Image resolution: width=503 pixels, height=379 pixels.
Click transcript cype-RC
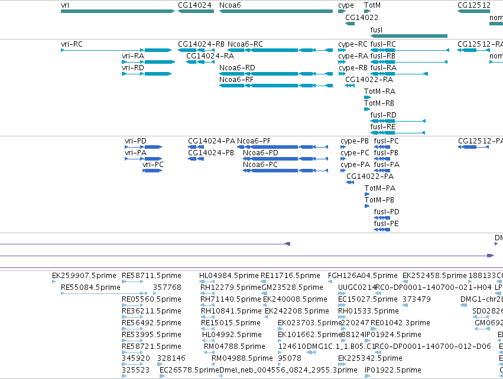(342, 50)
